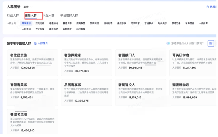The image size is (218, 137).
Task: Select the 学海图鉴 category
Action: point(190,23)
